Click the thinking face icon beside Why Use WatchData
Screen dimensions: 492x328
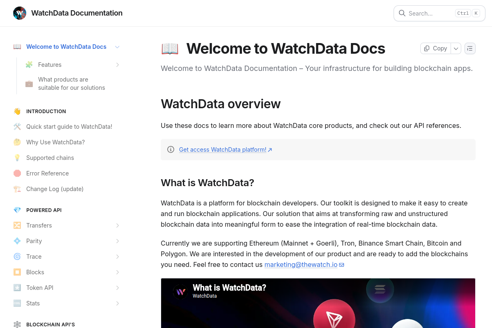17,142
